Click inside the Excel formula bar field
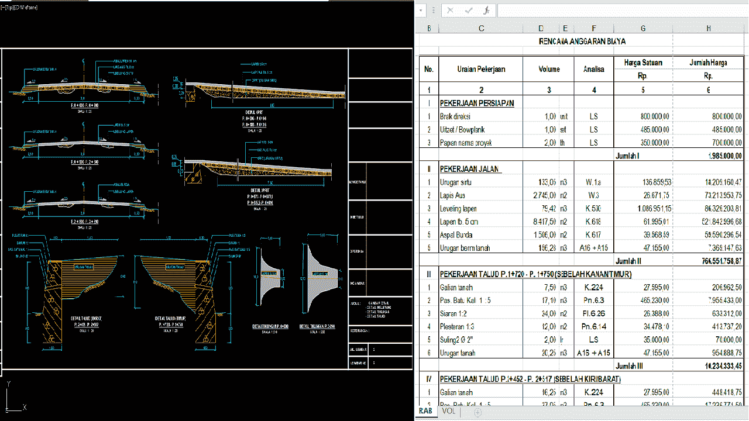749x421 pixels. (x=622, y=11)
